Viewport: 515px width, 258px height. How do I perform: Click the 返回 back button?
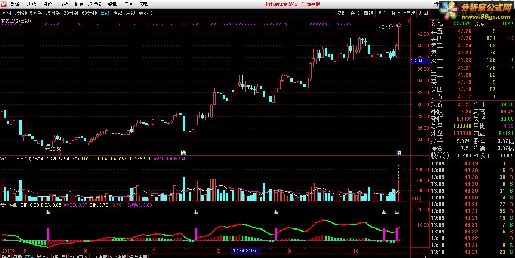coord(423,13)
